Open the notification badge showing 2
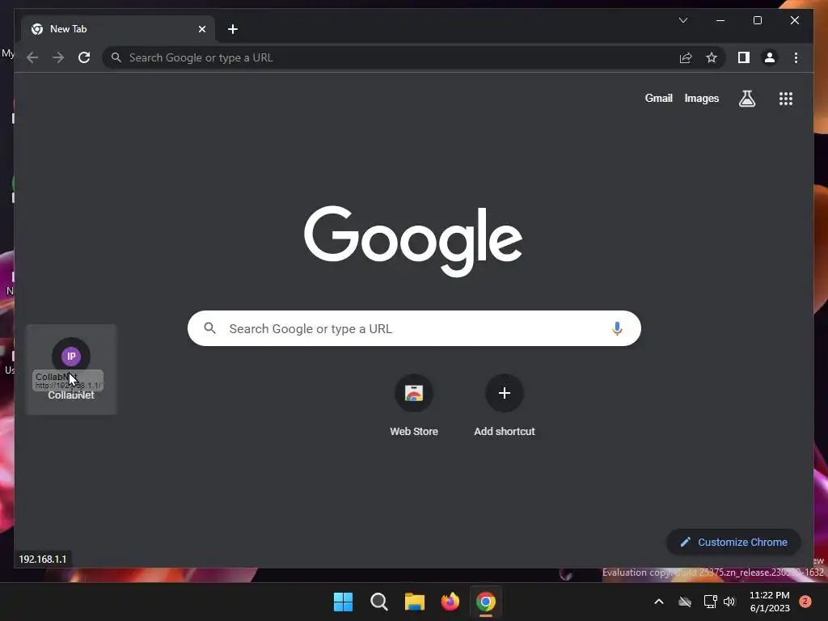The width and height of the screenshot is (828, 621). [805, 602]
